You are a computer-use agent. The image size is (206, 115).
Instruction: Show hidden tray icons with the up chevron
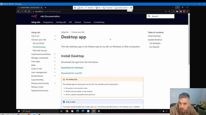tap(160, 111)
